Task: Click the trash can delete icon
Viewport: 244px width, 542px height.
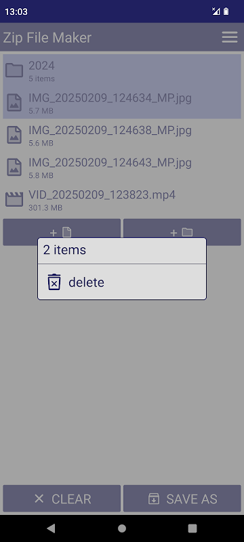Action: click(x=54, y=282)
